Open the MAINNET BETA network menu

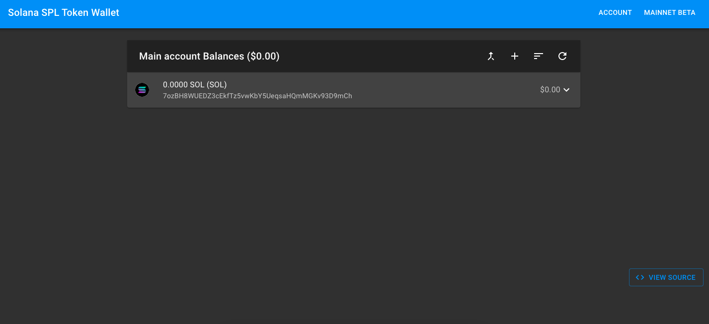coord(670,13)
